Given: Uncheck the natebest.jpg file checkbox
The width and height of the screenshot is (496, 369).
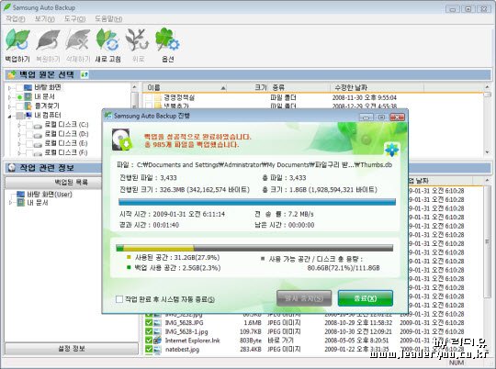Looking at the screenshot, I should (149, 349).
